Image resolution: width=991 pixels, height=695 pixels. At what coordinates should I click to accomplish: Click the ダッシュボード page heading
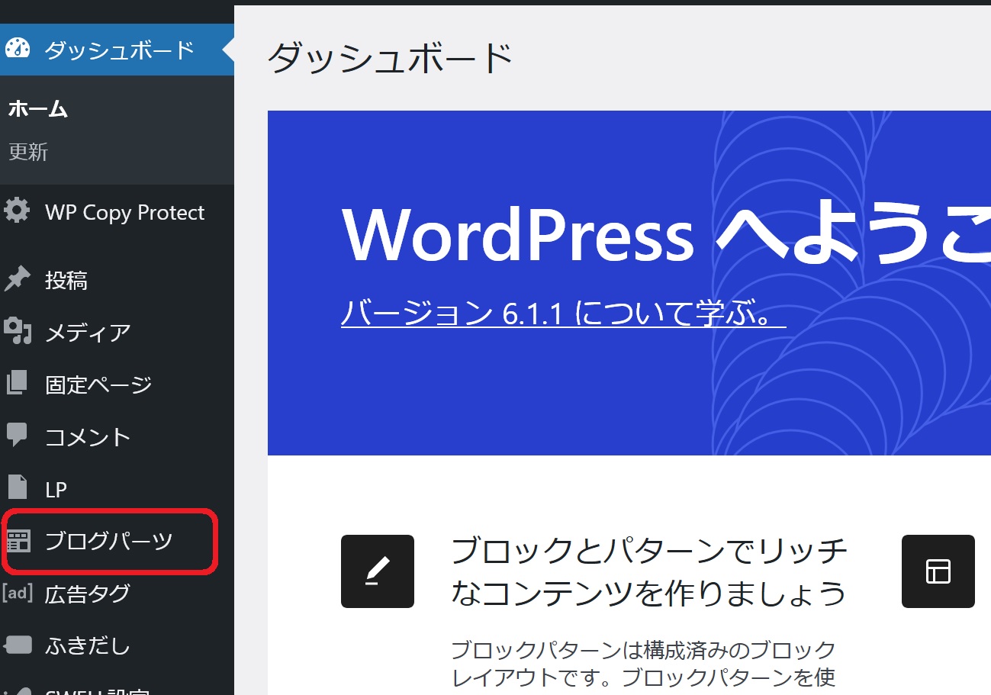(x=391, y=59)
